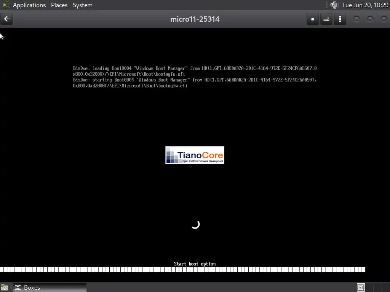Click the 'Start boot option' text

click(195, 264)
